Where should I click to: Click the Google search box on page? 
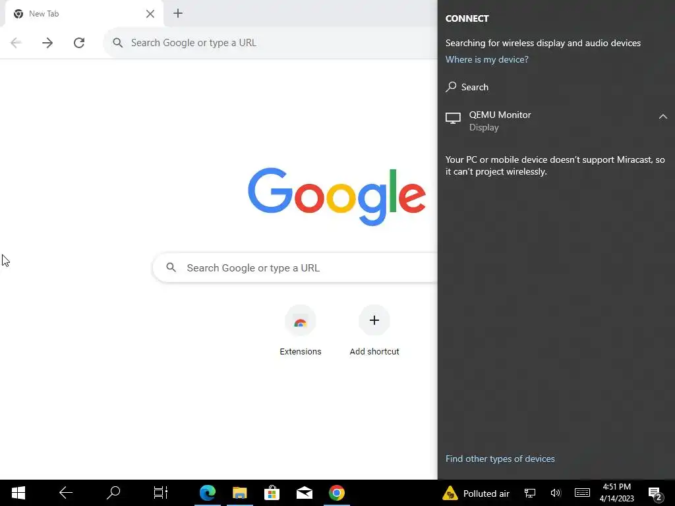pos(295,267)
